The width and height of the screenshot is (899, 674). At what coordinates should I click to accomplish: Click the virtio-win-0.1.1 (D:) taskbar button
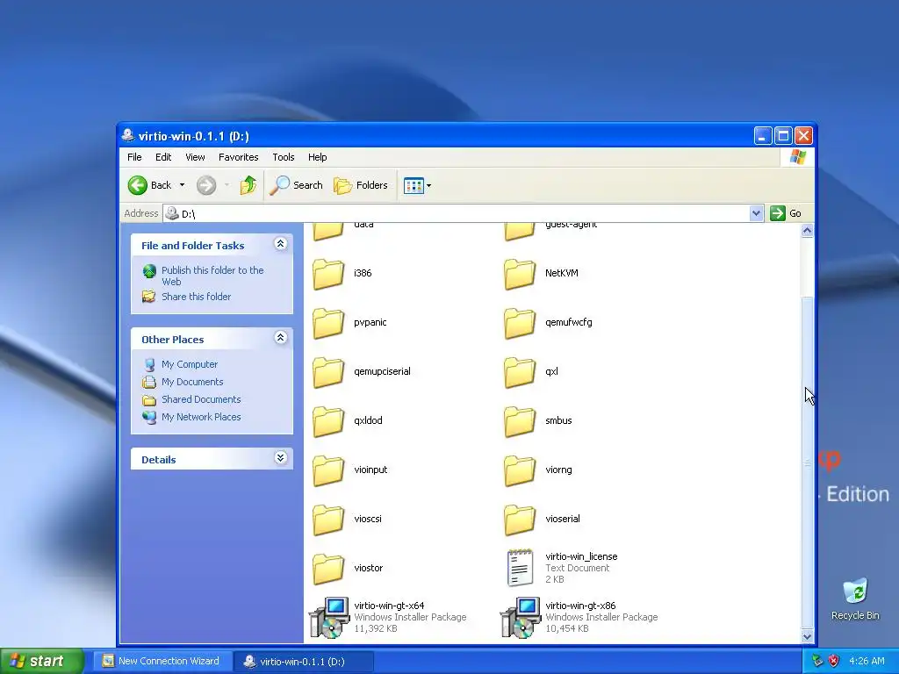303,661
